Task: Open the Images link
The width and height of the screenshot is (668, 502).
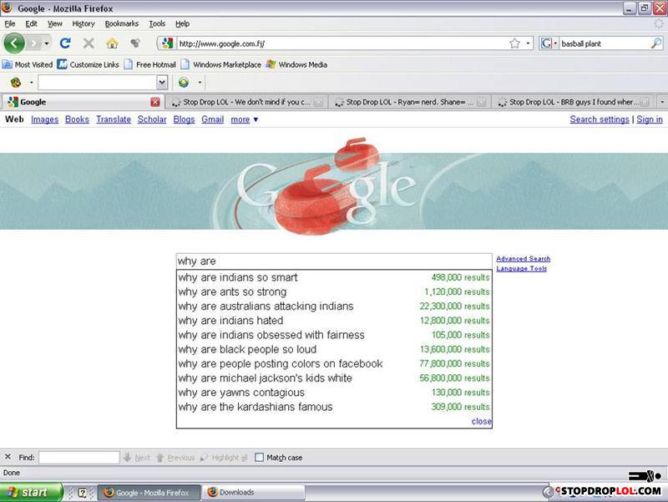Action: (45, 119)
